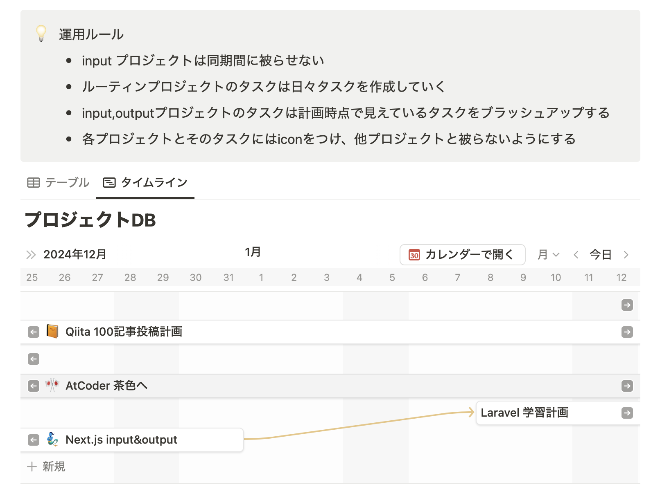This screenshot has height=489, width=669.
Task: Switch to the テーブル view tab
Action: tap(58, 182)
